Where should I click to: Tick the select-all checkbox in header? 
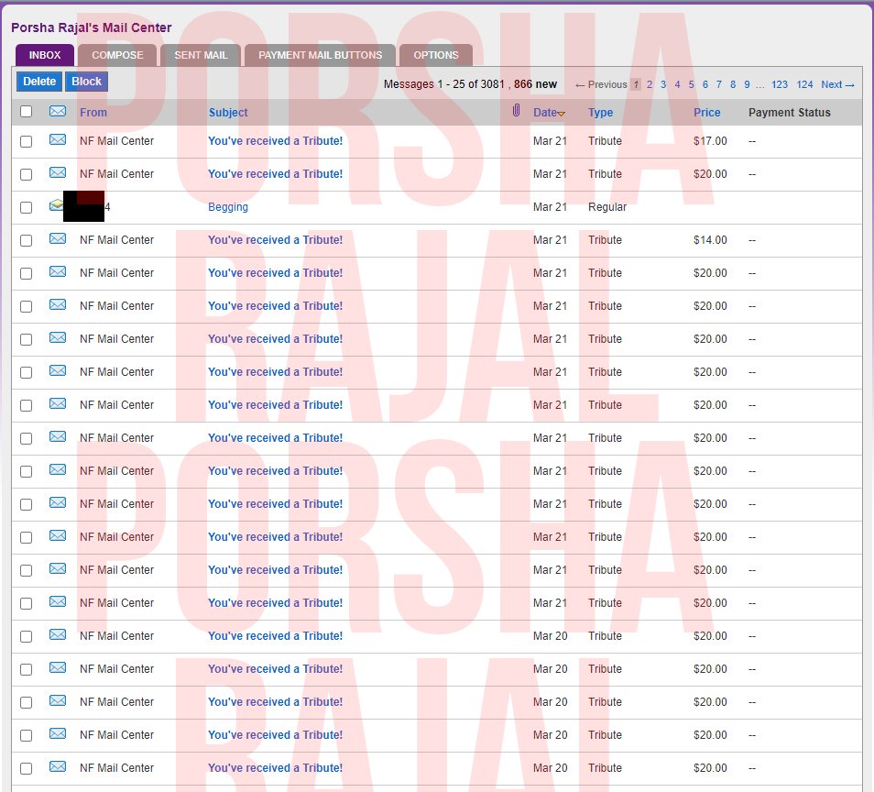27,112
